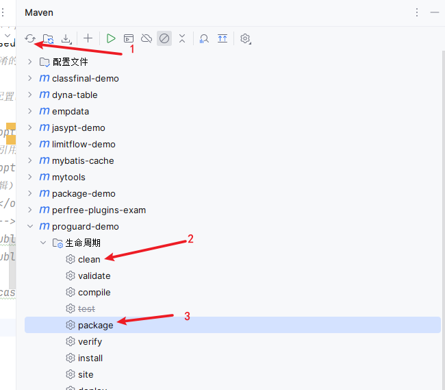
Task: Hide the Maven tool window
Action: coord(435,12)
